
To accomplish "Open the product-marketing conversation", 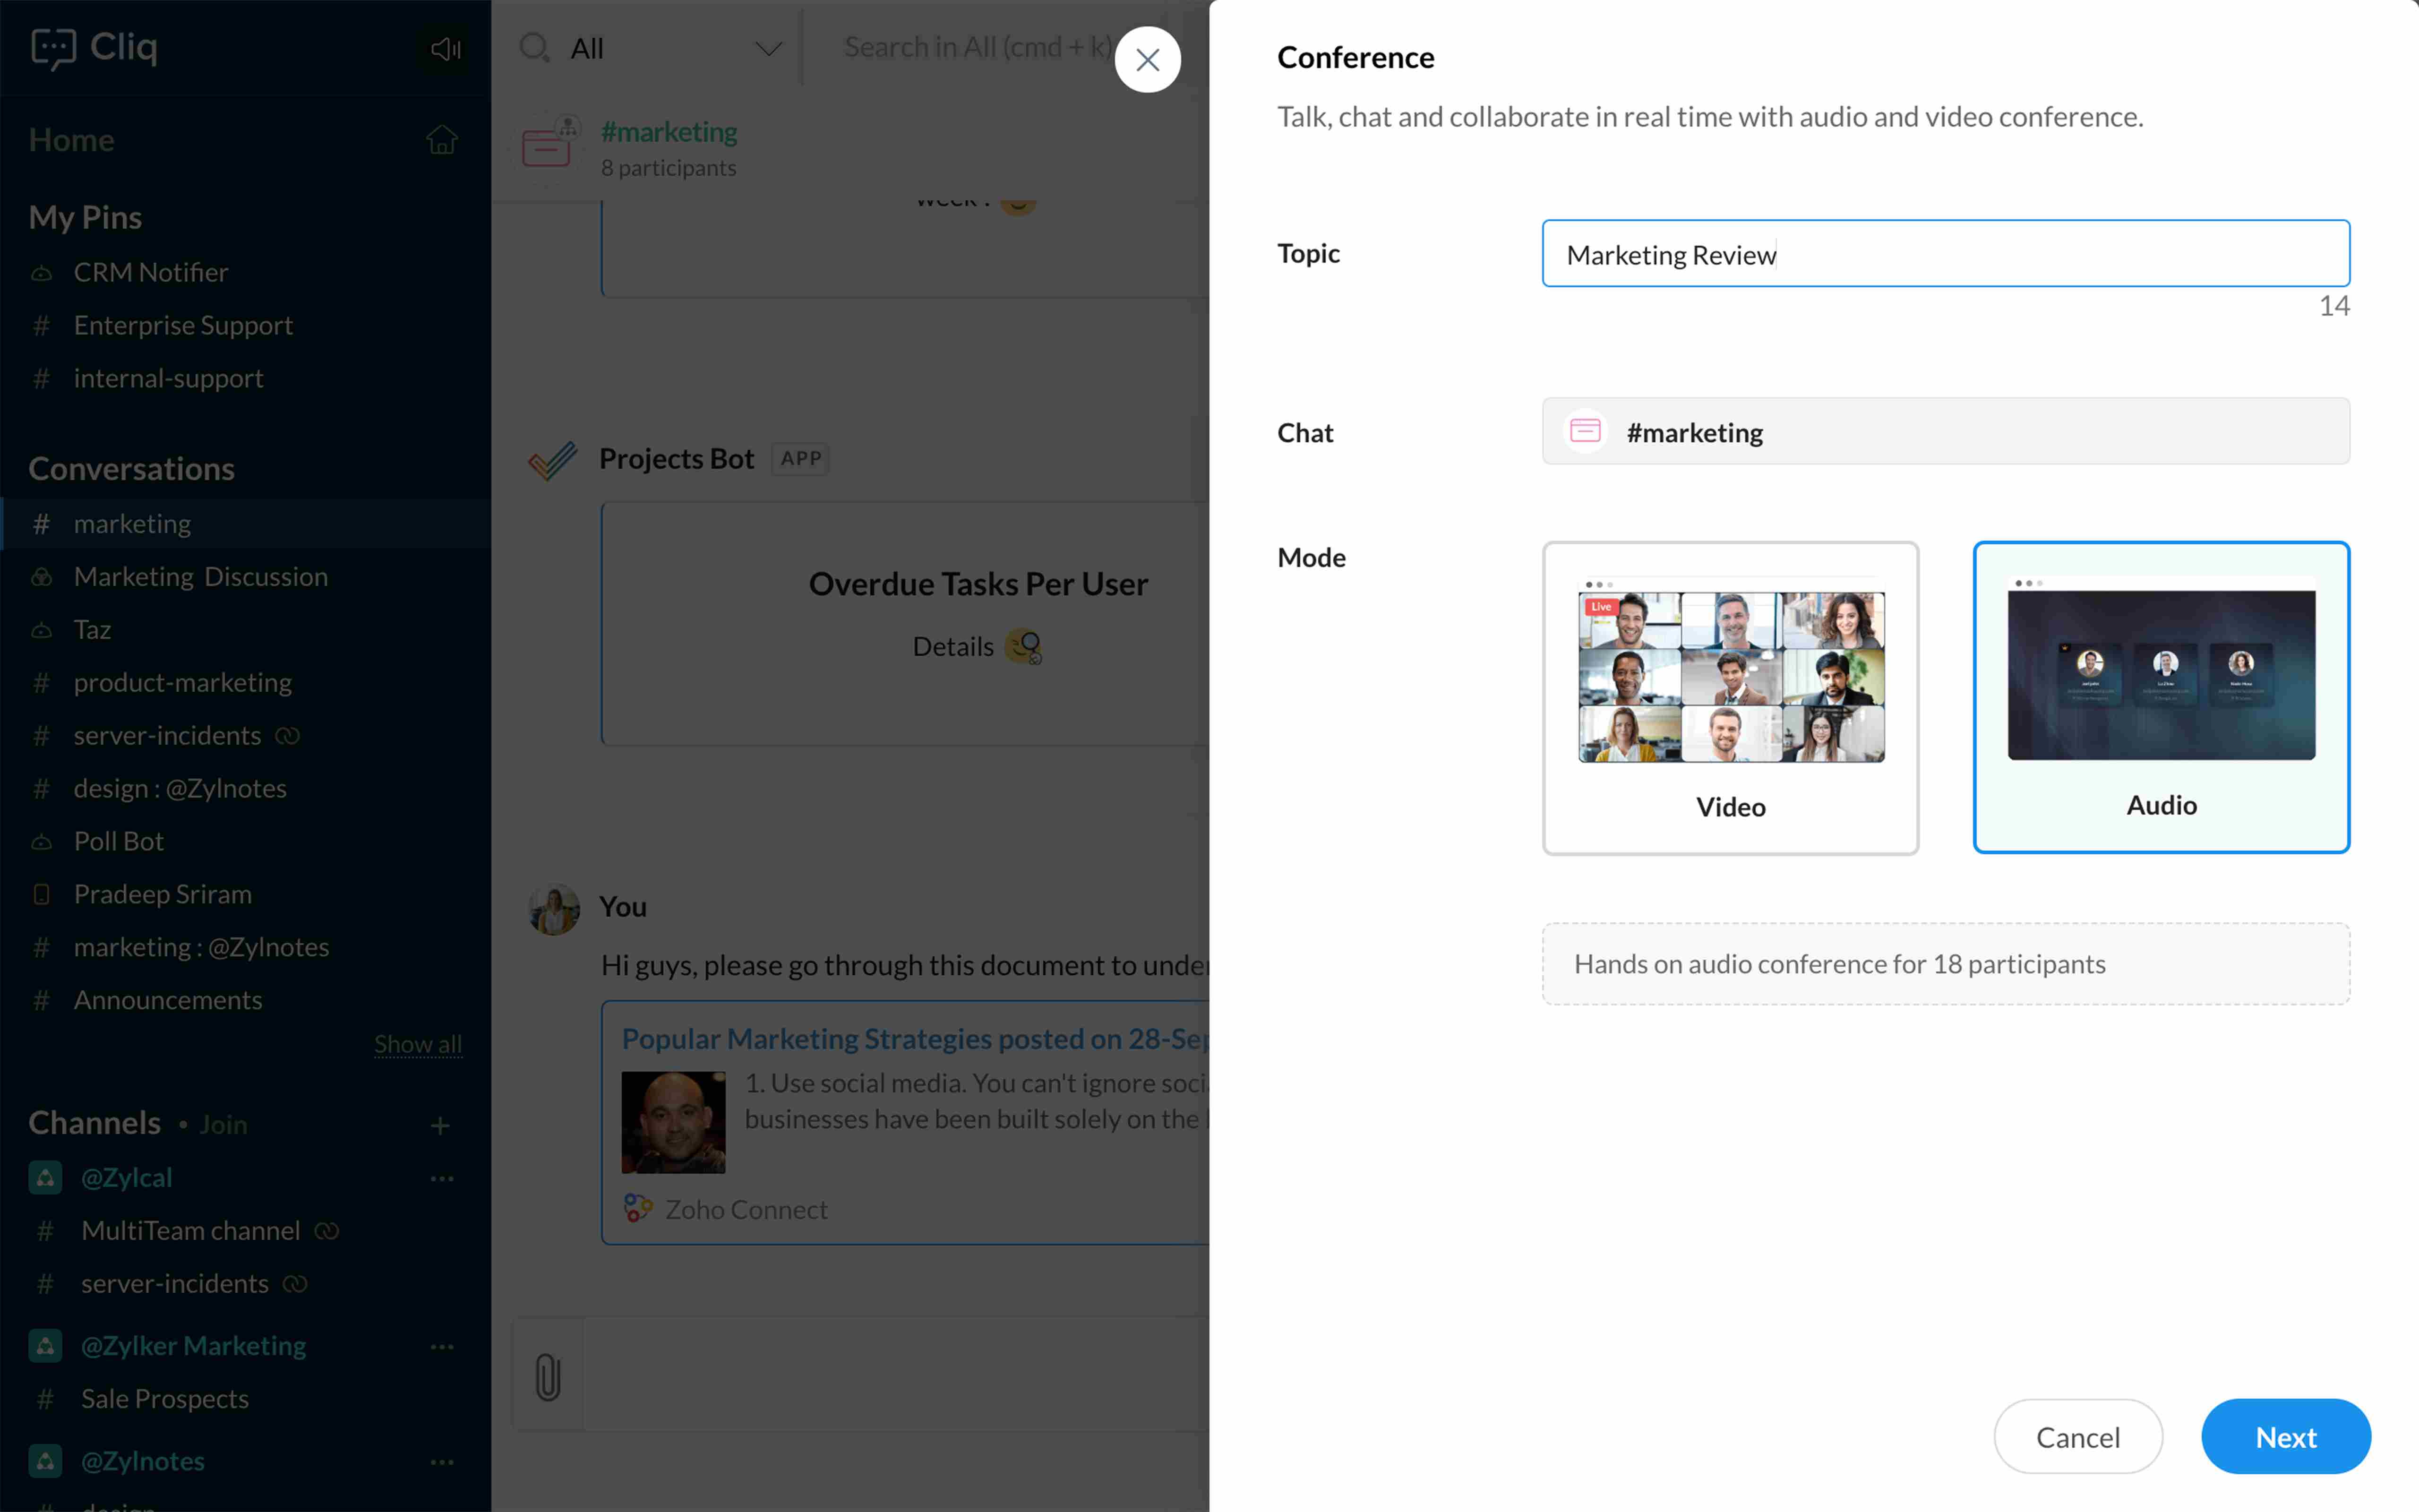I will (x=183, y=682).
